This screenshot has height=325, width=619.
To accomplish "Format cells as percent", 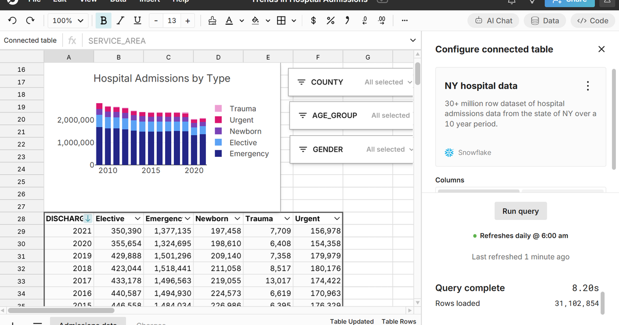I will [331, 21].
